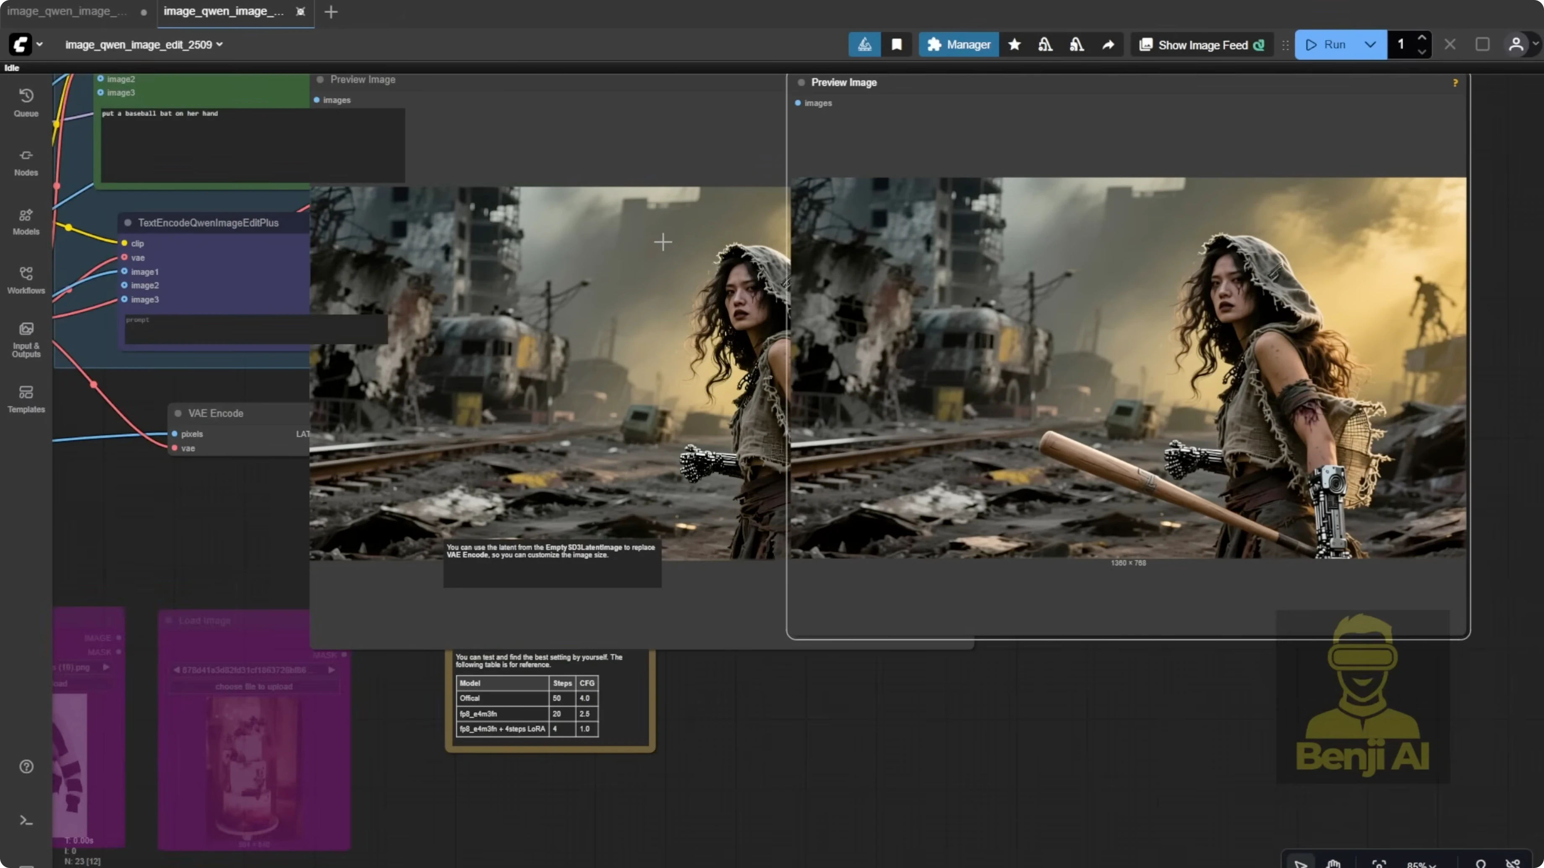
Task: Open the Workflows sidebar panel
Action: [x=26, y=280]
